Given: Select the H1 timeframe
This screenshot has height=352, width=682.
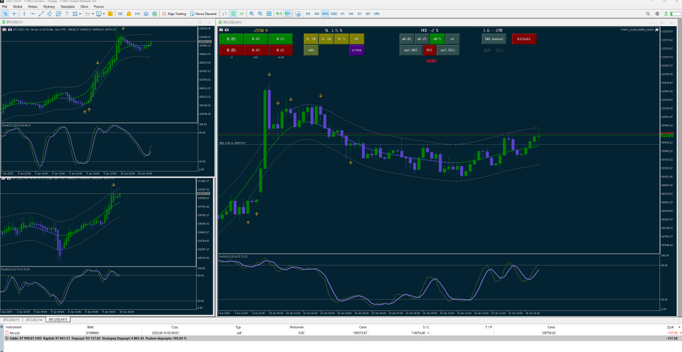Looking at the screenshot, I should point(342,13).
